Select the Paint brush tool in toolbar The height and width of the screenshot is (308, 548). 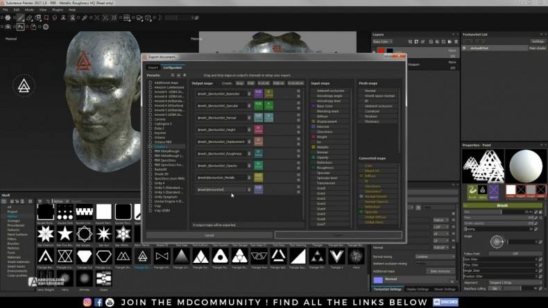pyautogui.click(x=21, y=17)
